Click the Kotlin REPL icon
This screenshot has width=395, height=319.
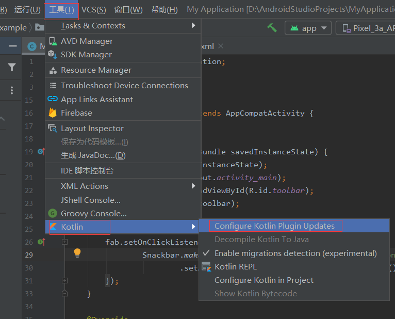[x=207, y=267]
